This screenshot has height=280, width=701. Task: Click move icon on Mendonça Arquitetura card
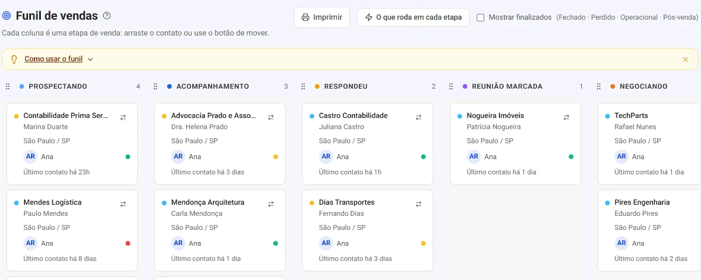pos(271,204)
